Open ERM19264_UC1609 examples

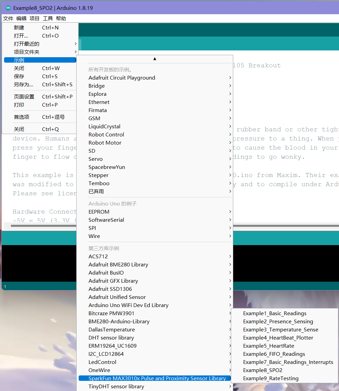click(x=155, y=346)
